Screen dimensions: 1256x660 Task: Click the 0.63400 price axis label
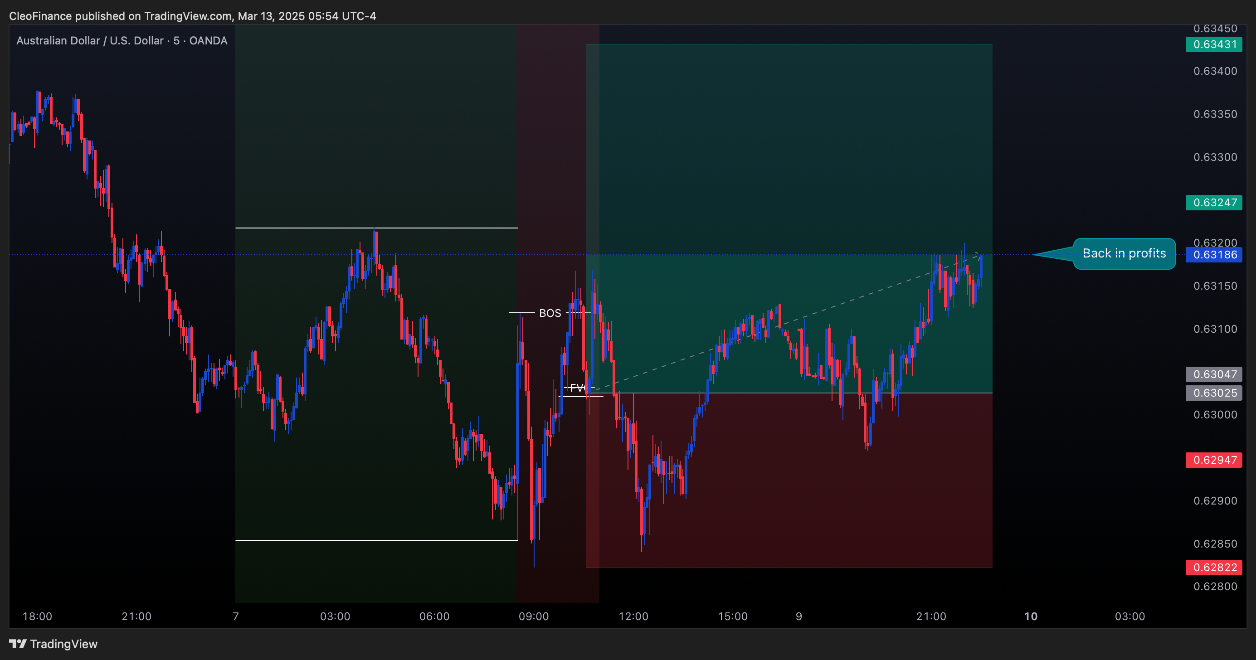click(x=1215, y=71)
